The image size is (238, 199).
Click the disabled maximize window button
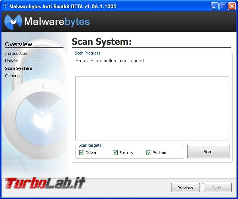coord(223,6)
